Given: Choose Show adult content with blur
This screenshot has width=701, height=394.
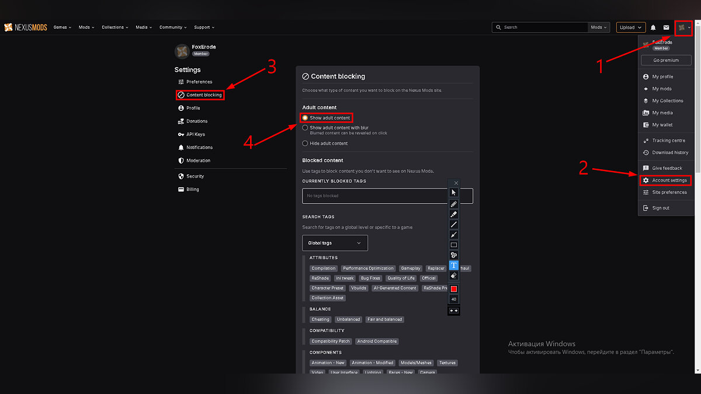Looking at the screenshot, I should pyautogui.click(x=305, y=127).
